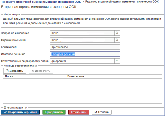Sort by the Полное имя column header

tap(114, 76)
